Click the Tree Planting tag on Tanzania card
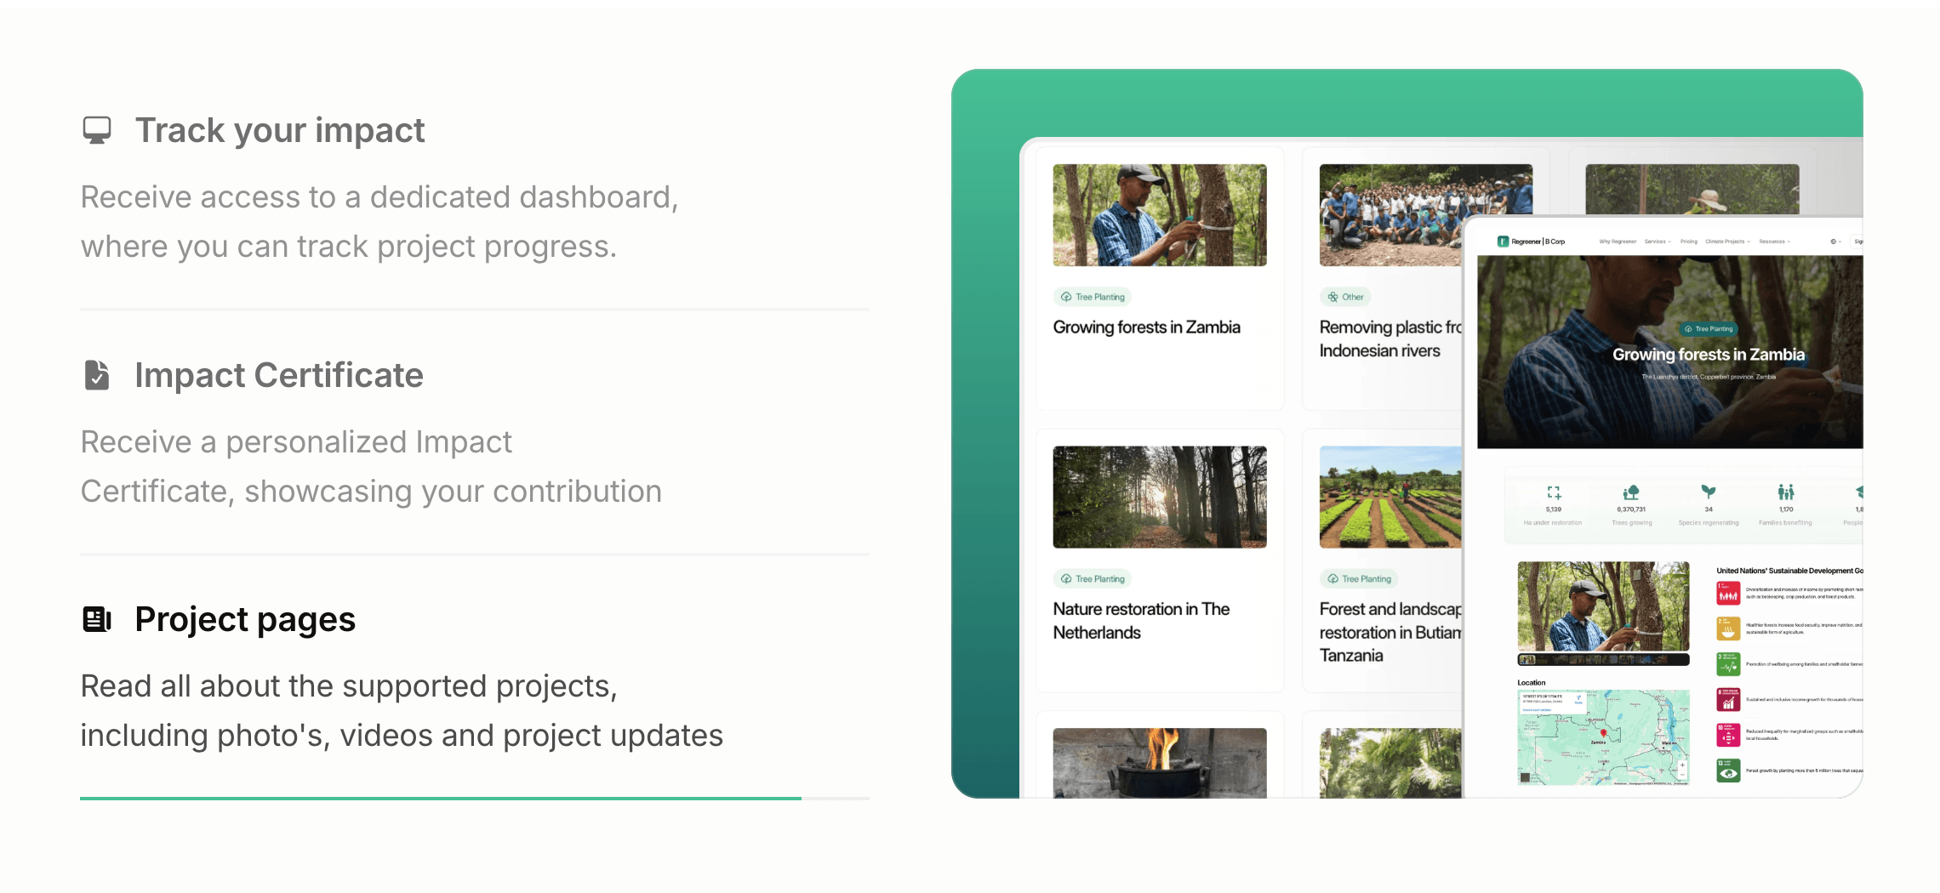Viewport: 1940px width, 893px height. click(x=1359, y=579)
